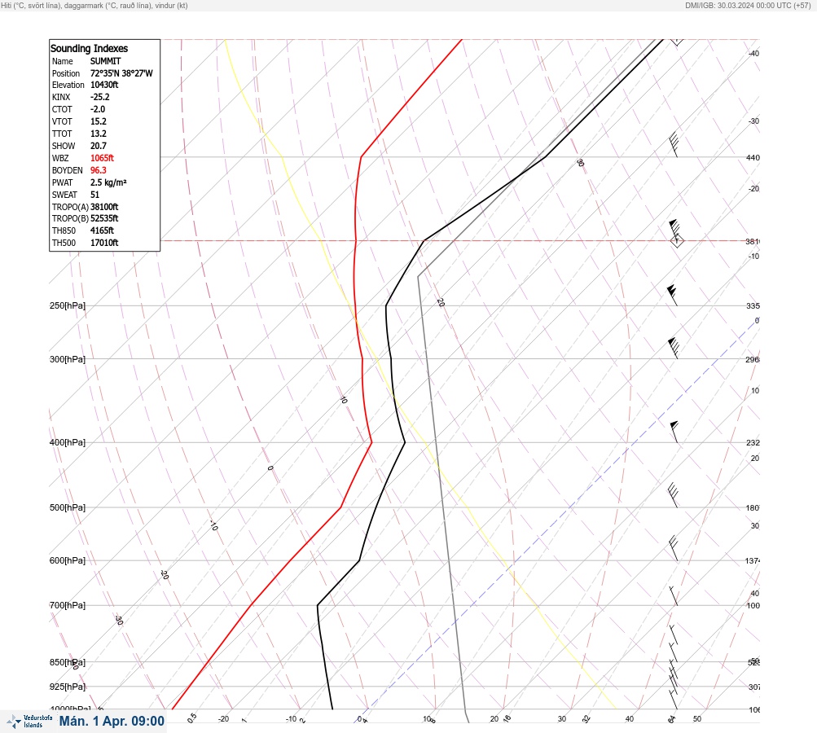Click the TH500 value 17010ft

point(104,243)
